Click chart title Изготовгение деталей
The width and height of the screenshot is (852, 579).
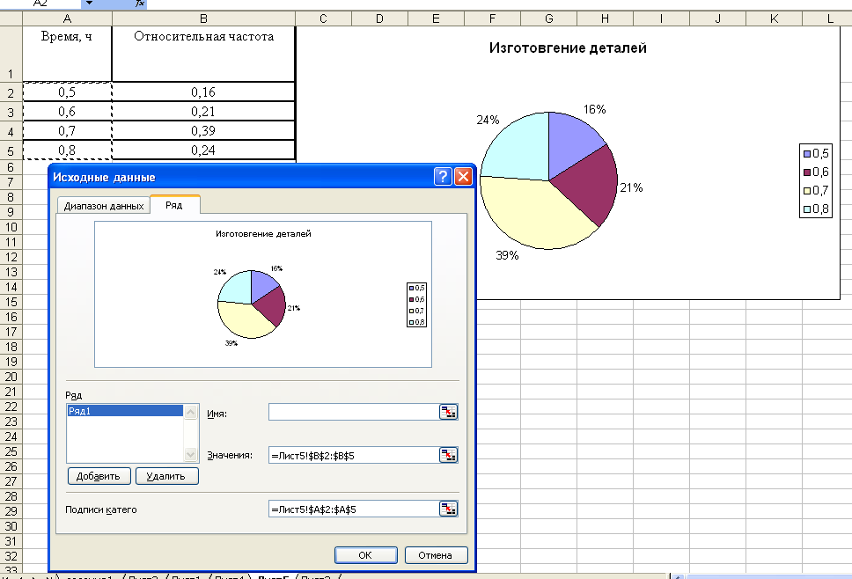(x=568, y=48)
